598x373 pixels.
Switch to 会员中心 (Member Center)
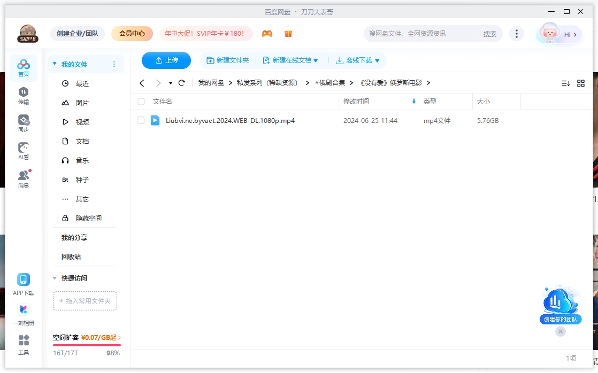tap(132, 33)
